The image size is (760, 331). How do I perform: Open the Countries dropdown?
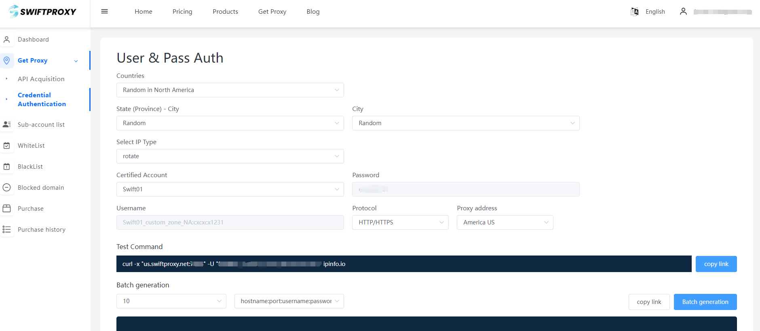pyautogui.click(x=230, y=90)
